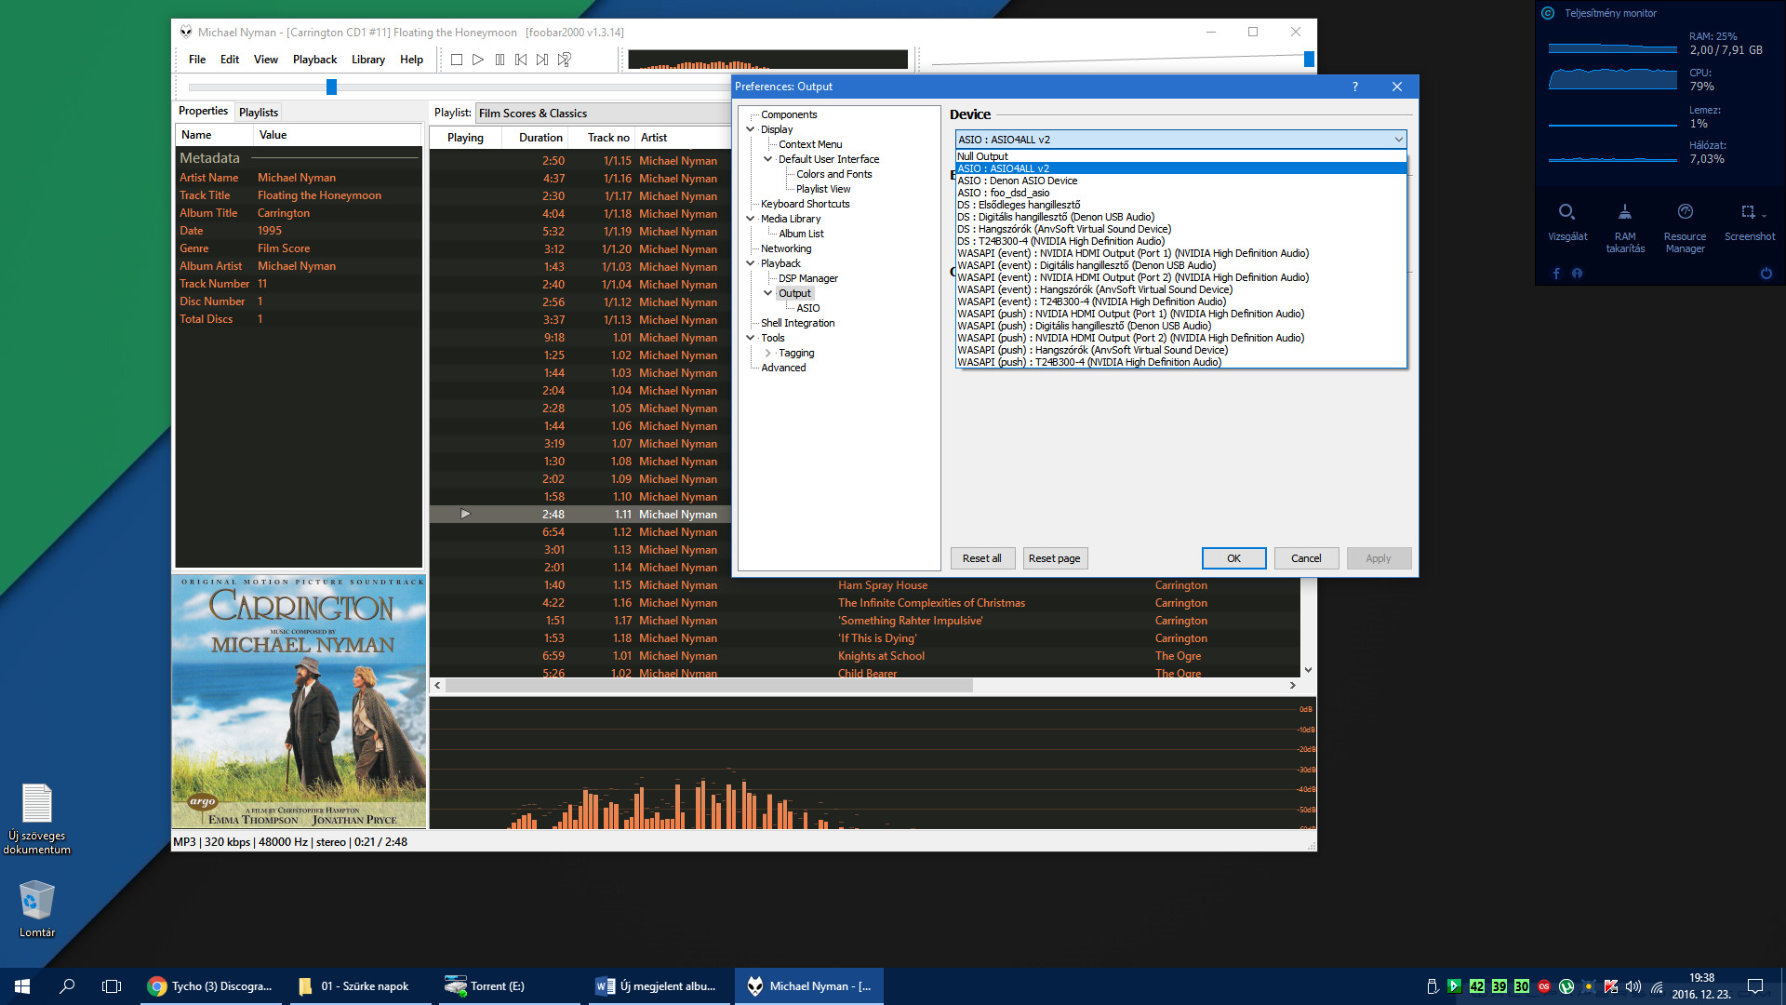Image resolution: width=1786 pixels, height=1005 pixels.
Task: Switch to the Chrome Tycho Discography window
Action: tap(212, 986)
